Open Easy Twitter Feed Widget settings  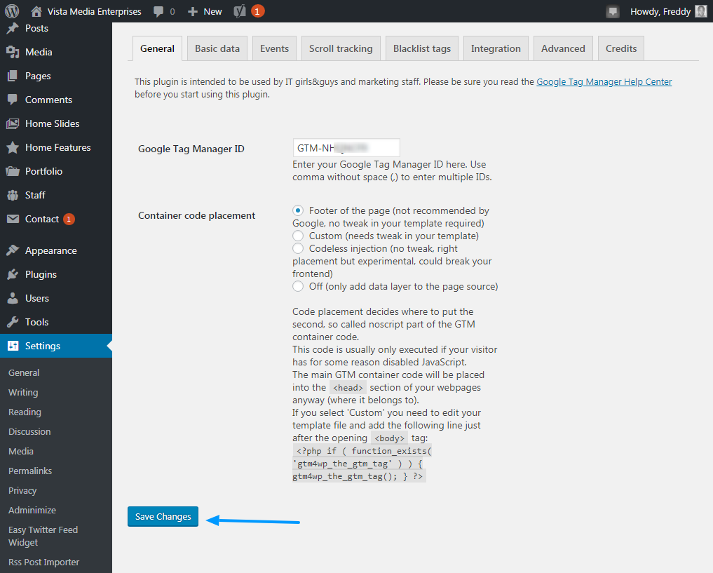click(43, 536)
